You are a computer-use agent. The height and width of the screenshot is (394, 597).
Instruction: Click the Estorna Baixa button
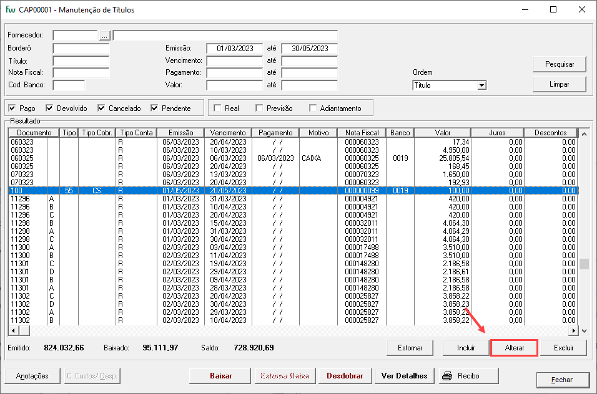tap(284, 376)
